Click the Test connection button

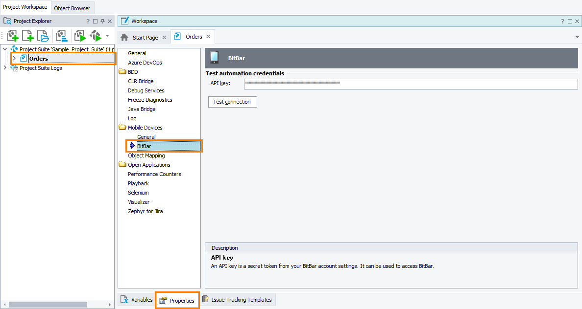pos(232,102)
